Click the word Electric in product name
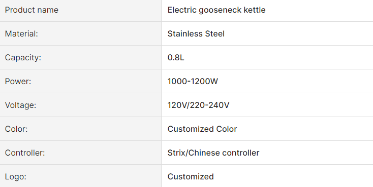Viewport: 373px width, 187px height. point(182,10)
